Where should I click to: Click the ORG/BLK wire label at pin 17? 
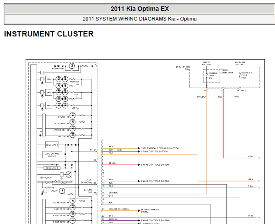113,193
